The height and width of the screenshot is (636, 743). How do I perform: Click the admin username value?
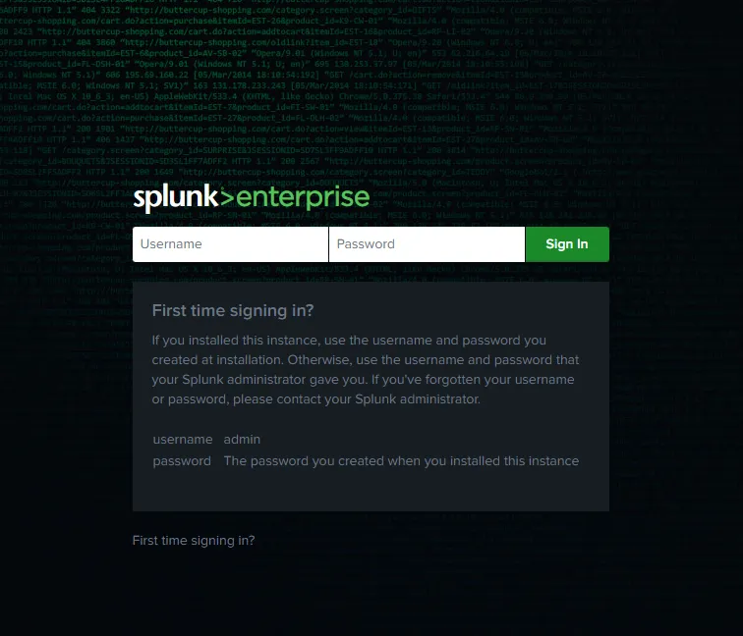242,439
